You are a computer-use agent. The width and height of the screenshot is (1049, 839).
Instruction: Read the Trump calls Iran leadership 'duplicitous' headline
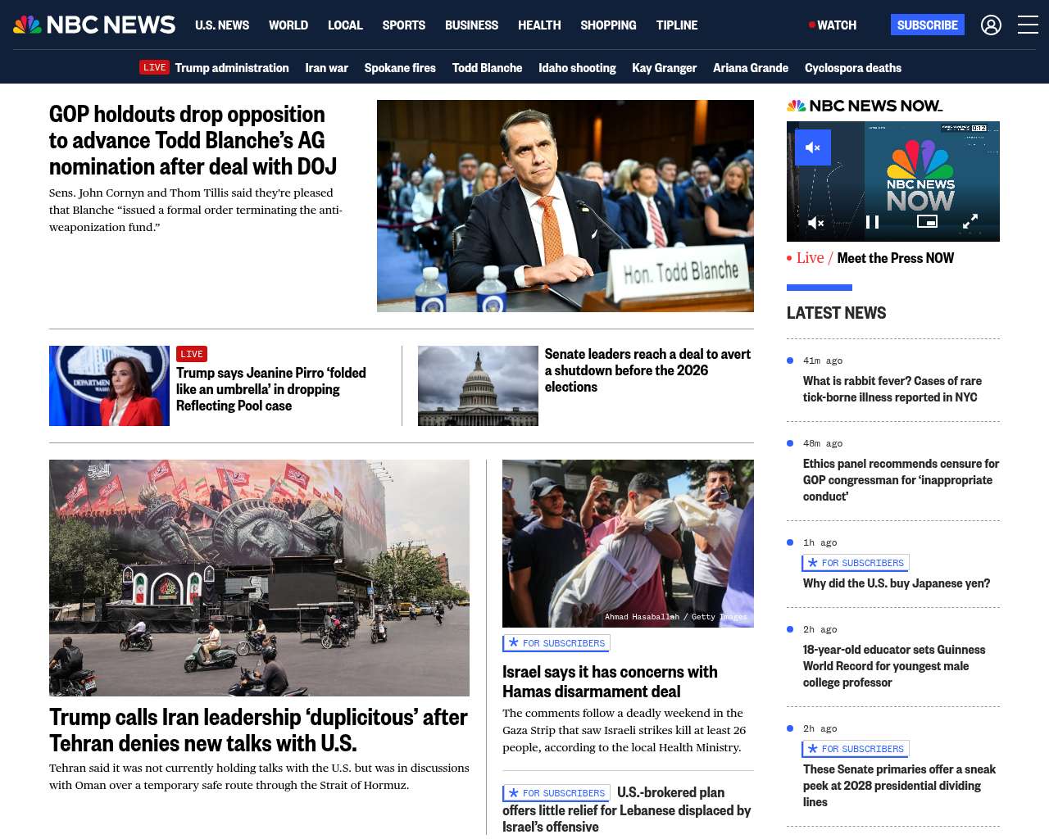pos(258,730)
